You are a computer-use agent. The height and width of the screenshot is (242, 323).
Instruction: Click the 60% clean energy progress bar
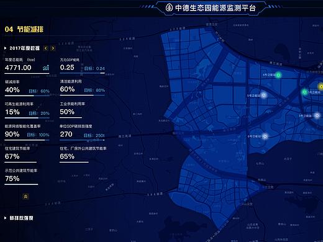tap(82, 96)
